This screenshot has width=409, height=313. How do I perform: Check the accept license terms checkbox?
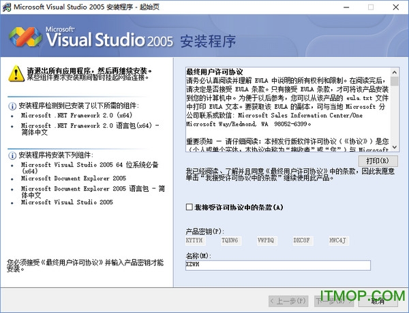[x=189, y=207]
